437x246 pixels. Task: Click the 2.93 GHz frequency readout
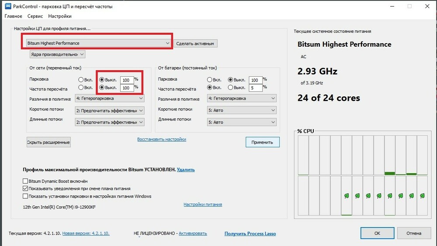pyautogui.click(x=317, y=71)
